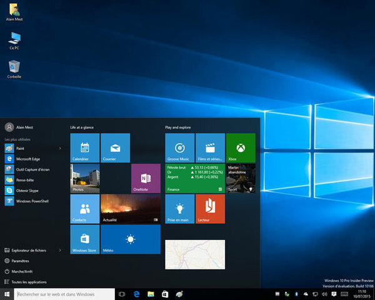Open File Explorer from the taskbar
The height and width of the screenshot is (300, 375).
pyautogui.click(x=151, y=294)
